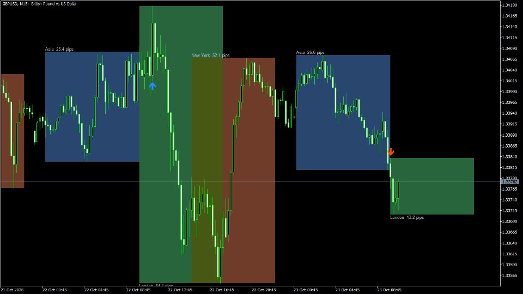
Task: Click the 'London 13.2 pips' session label
Action: pos(407,217)
